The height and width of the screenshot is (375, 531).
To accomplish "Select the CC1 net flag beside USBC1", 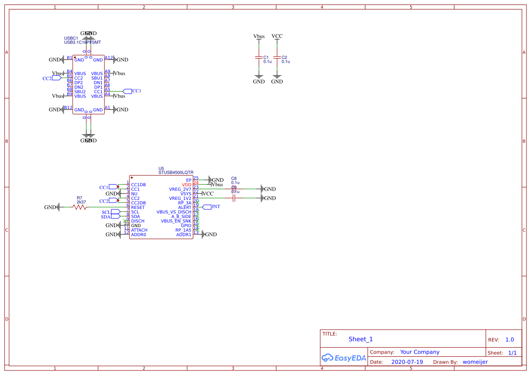I will point(128,91).
